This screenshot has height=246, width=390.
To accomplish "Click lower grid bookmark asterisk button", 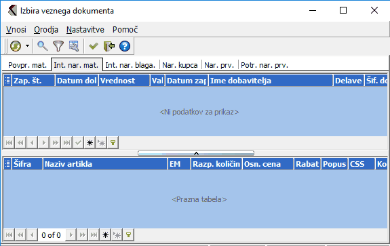I will tap(105, 234).
